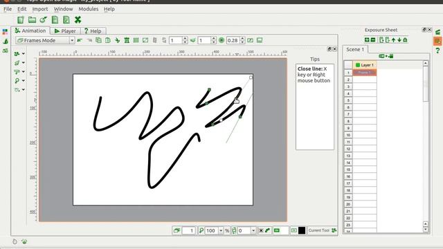Increase previous onion skin frames value
The width and height of the screenshot is (443, 249).
coord(185,39)
